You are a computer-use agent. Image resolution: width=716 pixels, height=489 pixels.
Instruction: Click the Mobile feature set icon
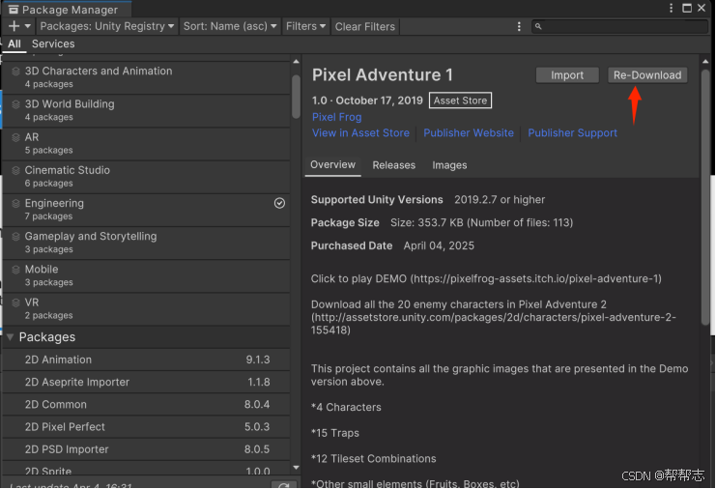[x=15, y=270]
